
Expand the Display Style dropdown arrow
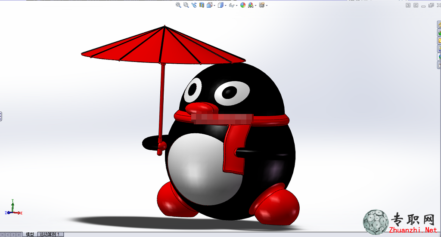(226, 6)
